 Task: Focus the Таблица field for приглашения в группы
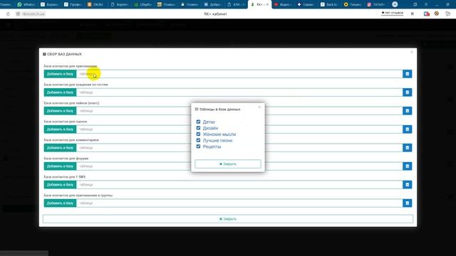pyautogui.click(x=239, y=203)
